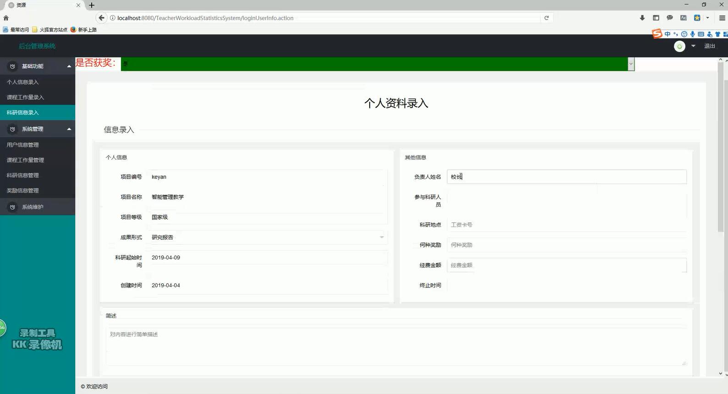This screenshot has height=394, width=728.
Task: Open the 最常访问 bookmark
Action: click(16, 30)
